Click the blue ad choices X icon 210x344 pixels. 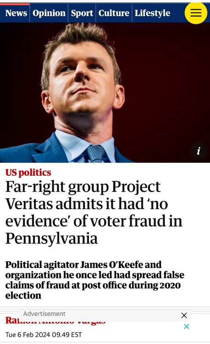click(187, 327)
